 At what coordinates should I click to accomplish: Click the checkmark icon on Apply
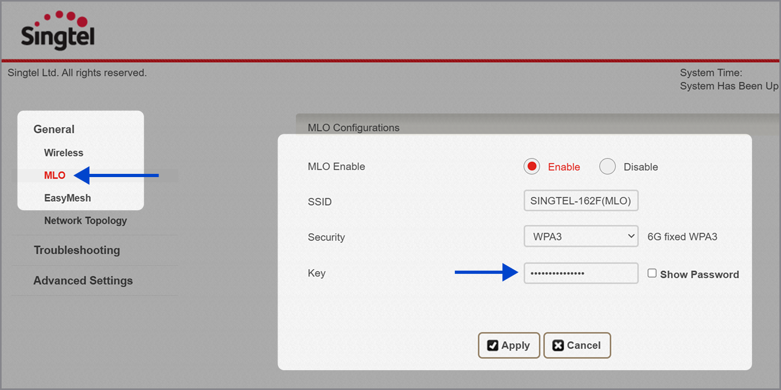point(492,346)
